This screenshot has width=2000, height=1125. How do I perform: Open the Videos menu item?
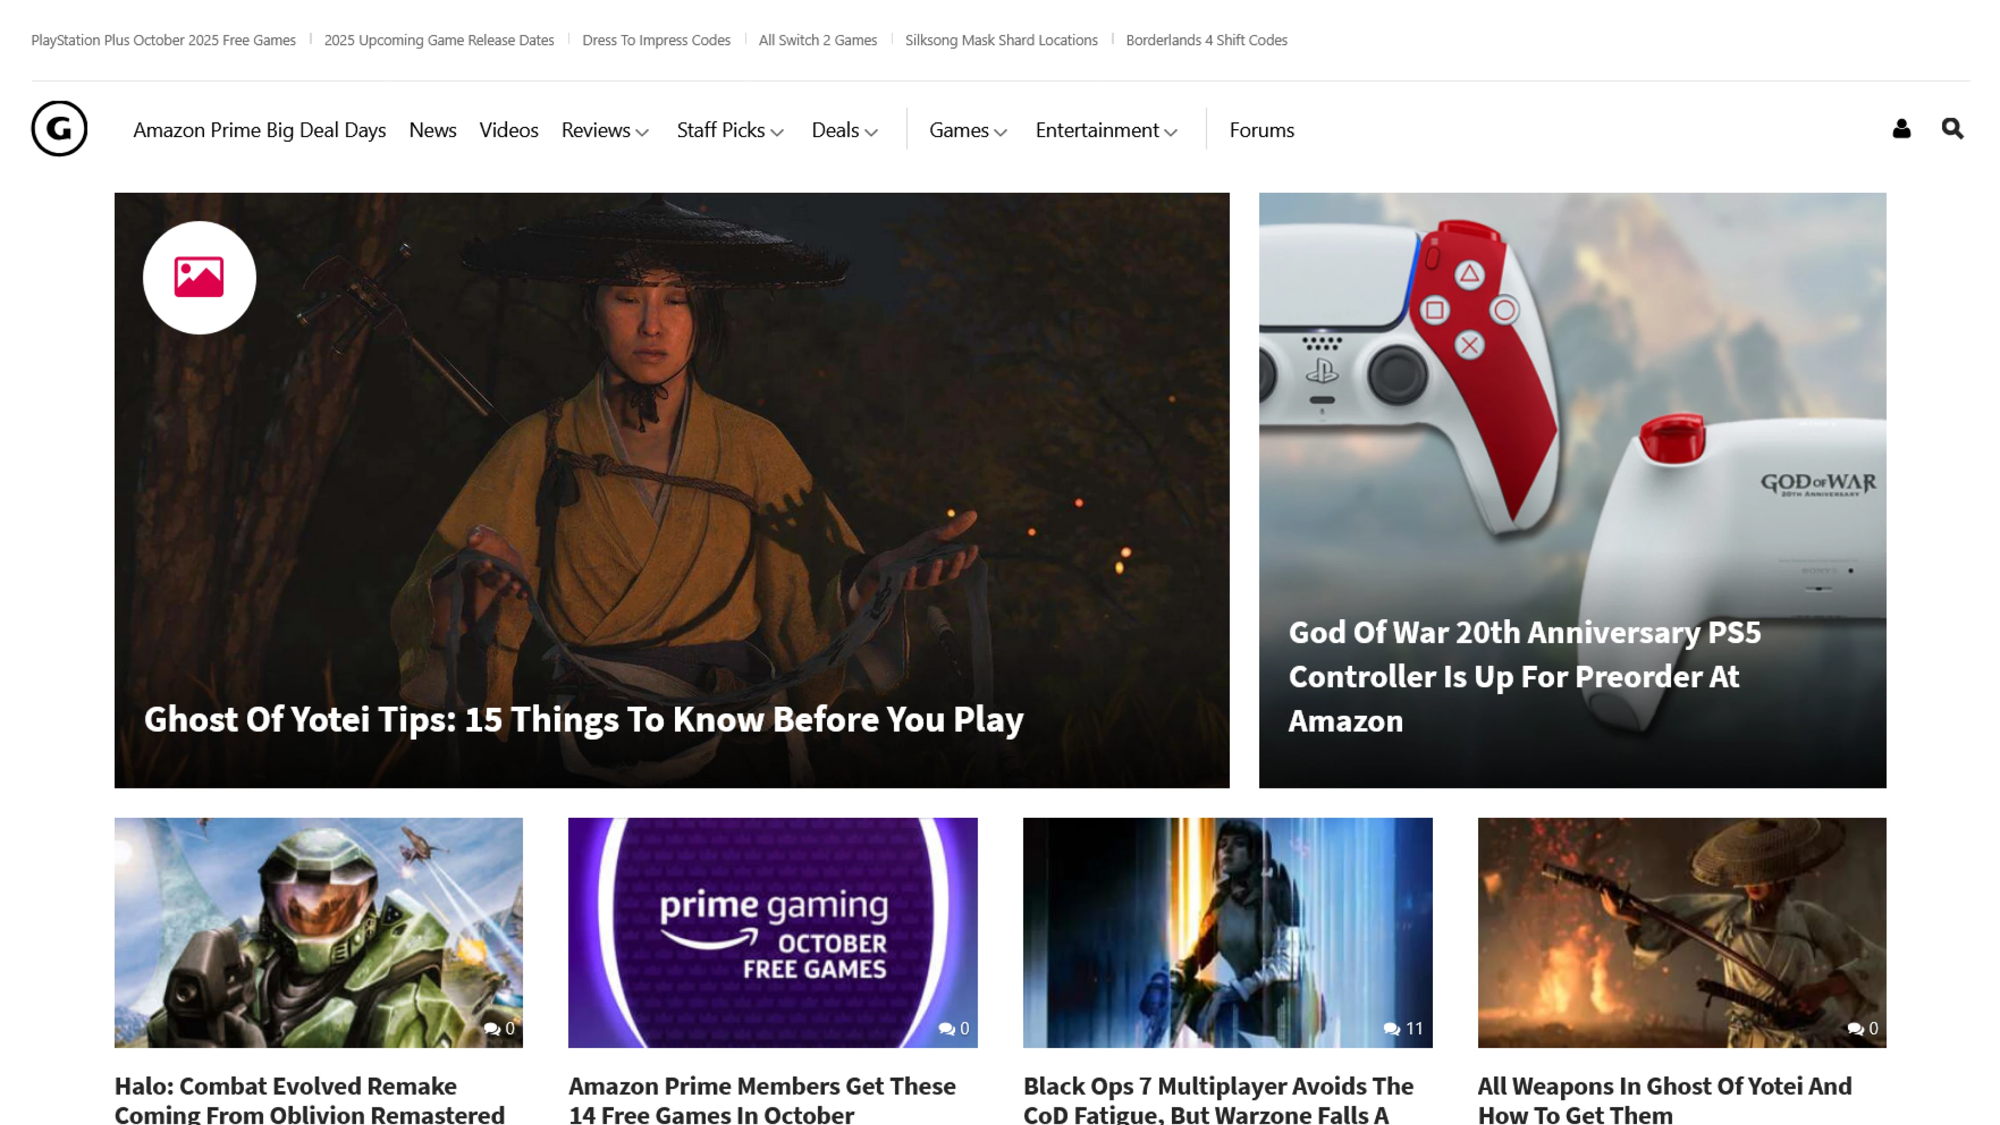[x=508, y=130]
